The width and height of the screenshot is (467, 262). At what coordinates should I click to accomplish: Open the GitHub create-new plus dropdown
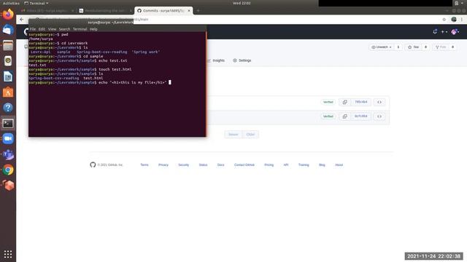click(444, 32)
